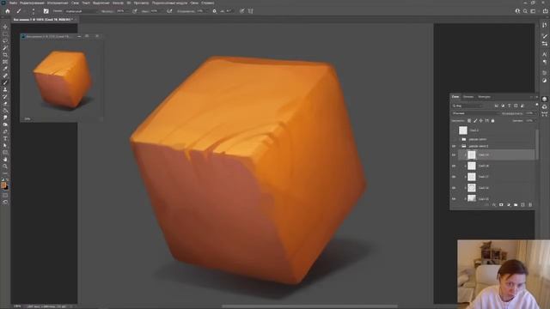Viewport: 550px width, 309px height.
Task: Select the Rectangular Marquee tool
Action: [x=5, y=34]
